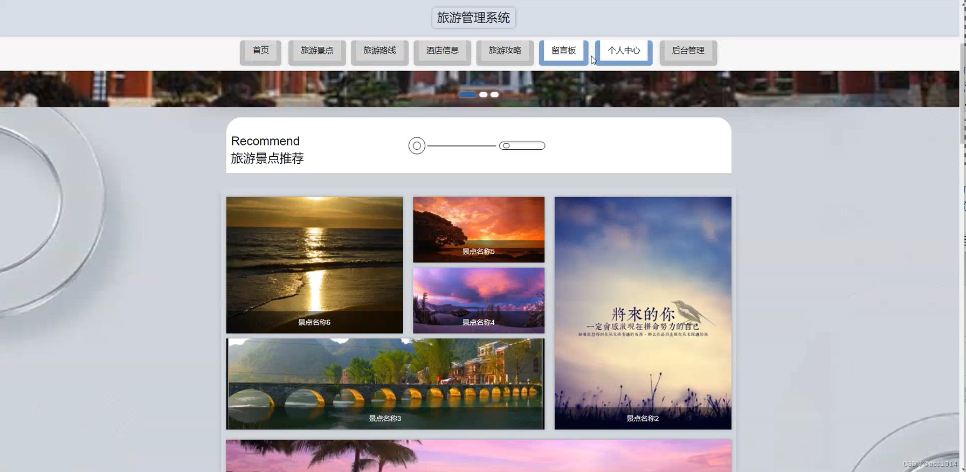Select the second carousel indicator dot

tap(484, 95)
